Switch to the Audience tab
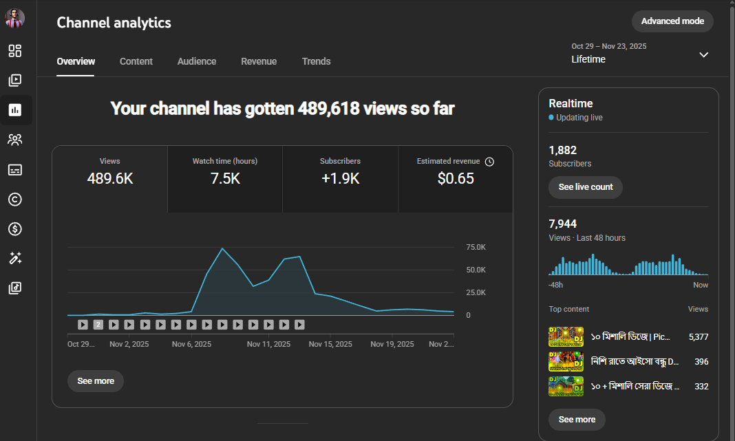This screenshot has height=441, width=735. tap(197, 61)
